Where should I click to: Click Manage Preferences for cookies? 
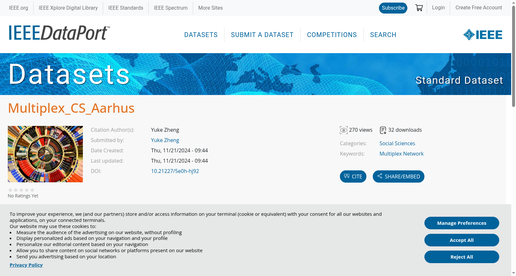pyautogui.click(x=462, y=223)
